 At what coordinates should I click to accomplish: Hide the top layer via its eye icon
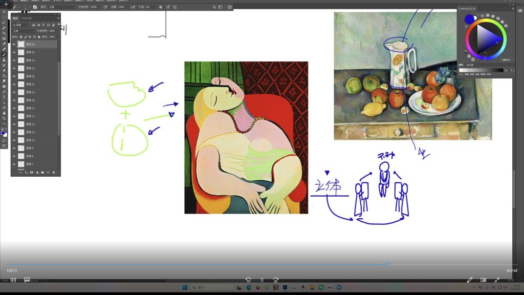[x=14, y=44]
